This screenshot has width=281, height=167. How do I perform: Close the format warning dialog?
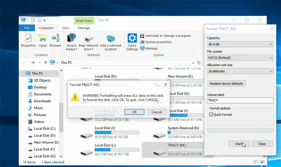(x=165, y=85)
